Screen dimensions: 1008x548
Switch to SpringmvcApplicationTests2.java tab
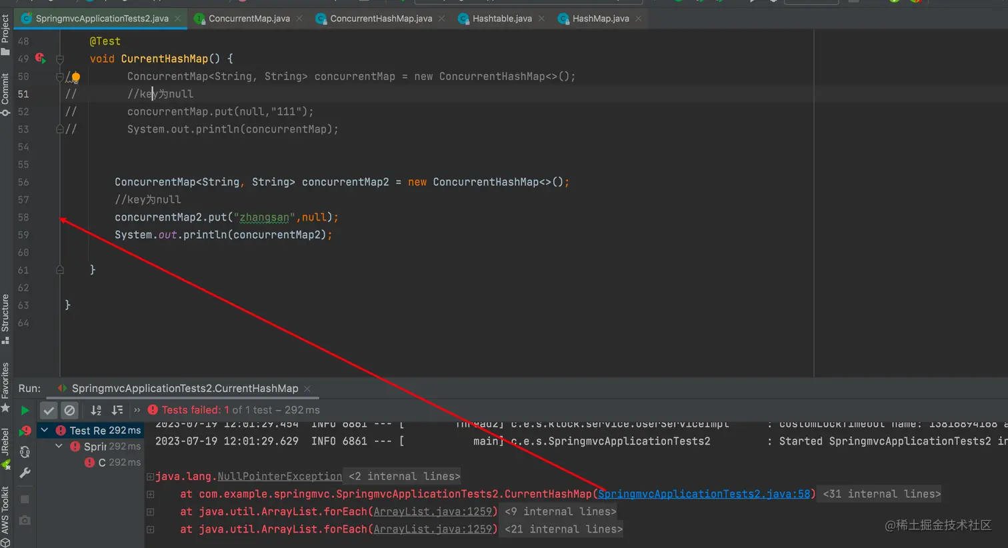tap(101, 19)
